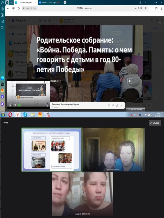Viewport: 164px width, 218px height.
Task: Go back with the browser back arrow
Action: point(8,8)
